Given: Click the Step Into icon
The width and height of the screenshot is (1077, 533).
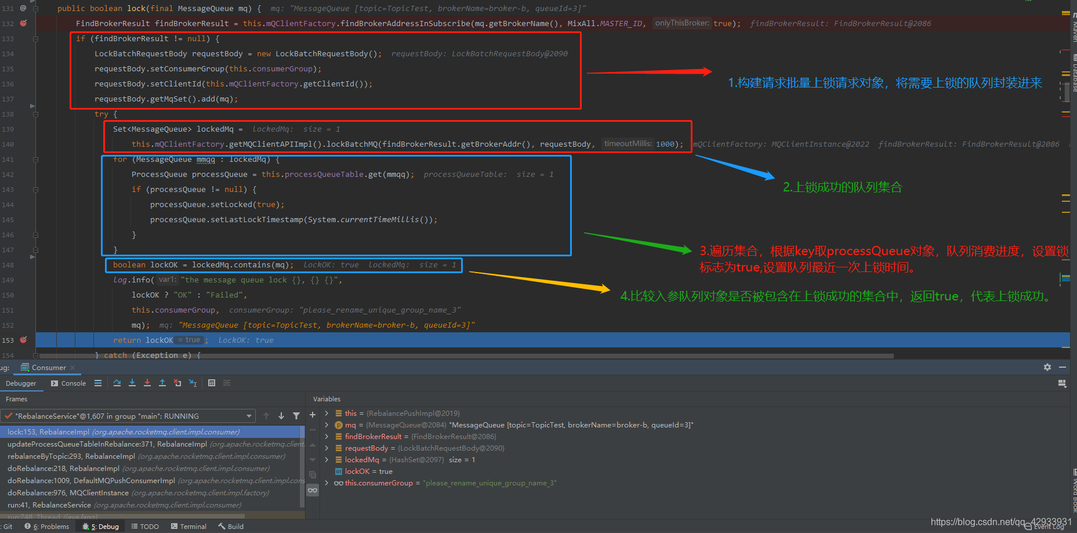Looking at the screenshot, I should coord(132,383).
